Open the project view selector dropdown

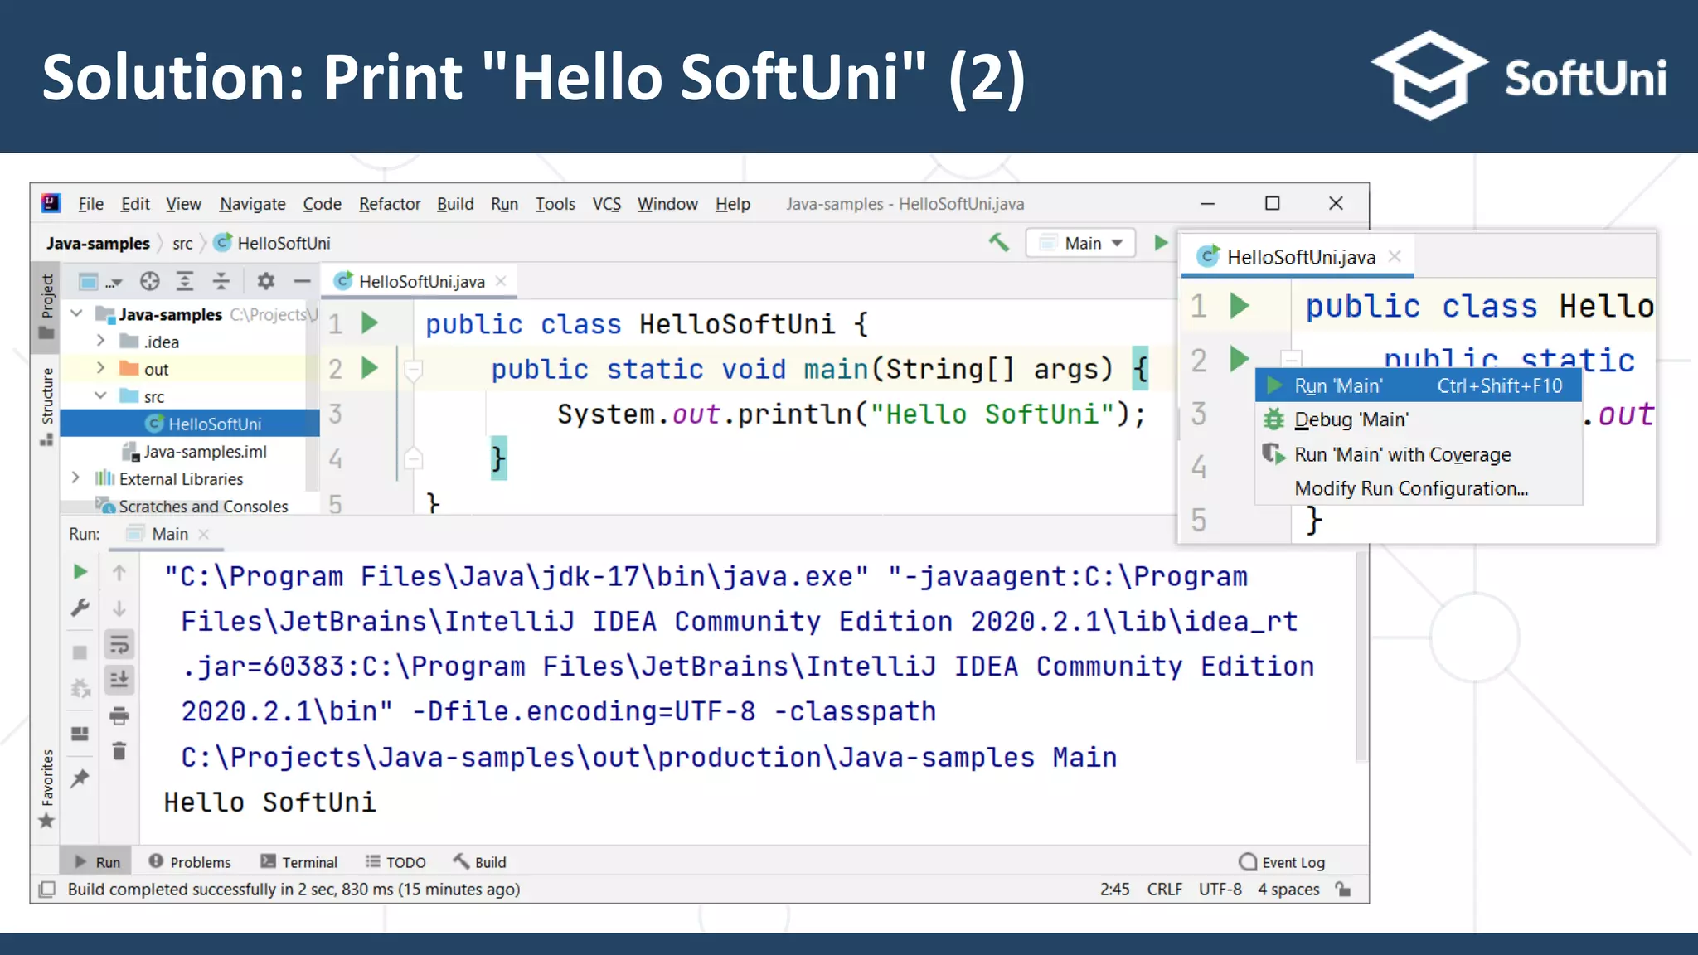[99, 282]
